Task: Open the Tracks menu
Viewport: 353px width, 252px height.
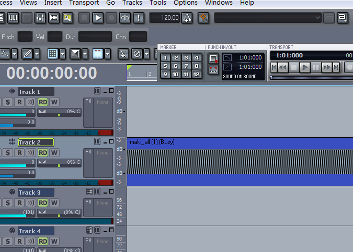Action: pyautogui.click(x=132, y=3)
